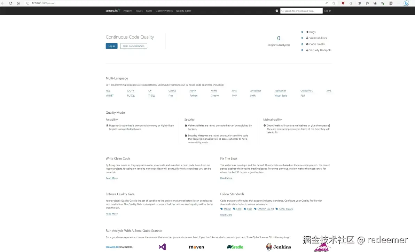Open the browser Extensions puzzle icon
Screen dimensions: 415x252
tap(351, 3)
